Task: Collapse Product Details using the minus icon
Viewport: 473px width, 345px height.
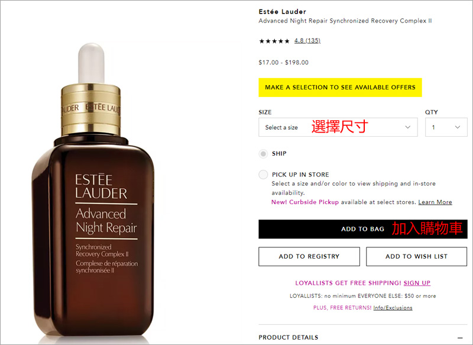Action: click(x=460, y=338)
